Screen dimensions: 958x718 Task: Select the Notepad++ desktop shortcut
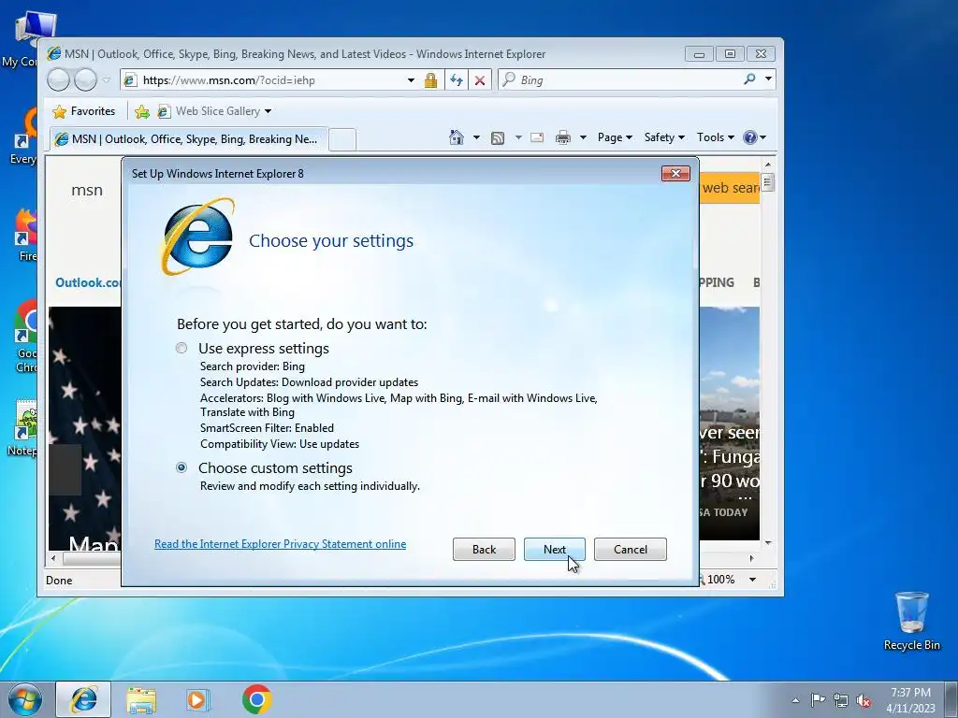(23, 427)
